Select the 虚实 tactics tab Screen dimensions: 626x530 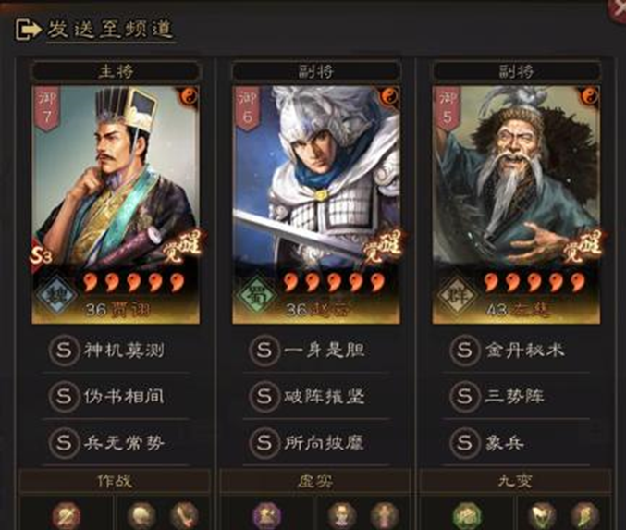pyautogui.click(x=315, y=481)
